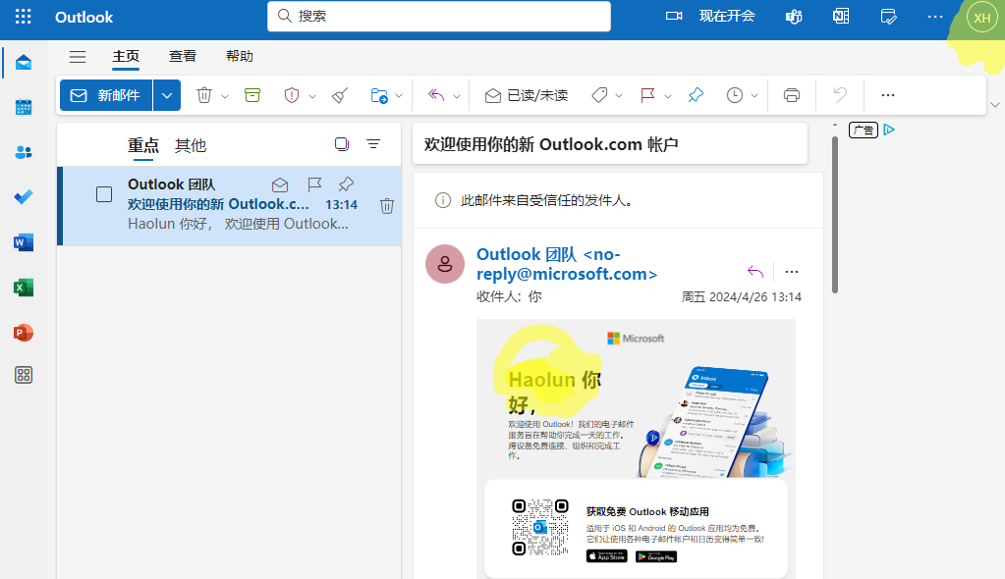1005x579 pixels.
Task: Click the Categorize tag icon
Action: click(599, 95)
